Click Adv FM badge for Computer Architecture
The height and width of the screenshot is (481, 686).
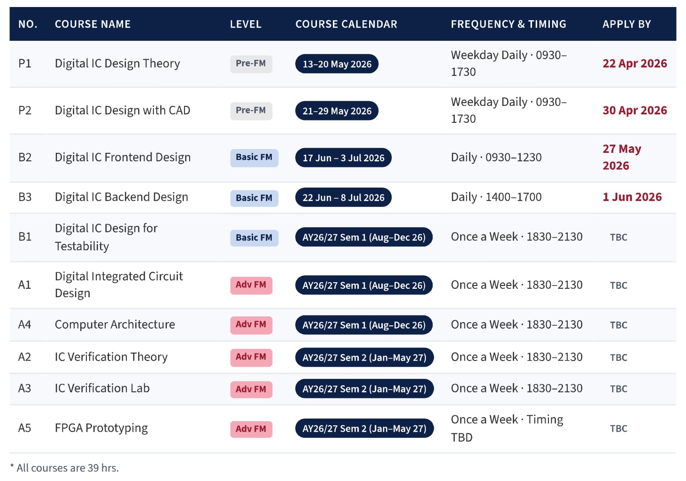point(251,325)
